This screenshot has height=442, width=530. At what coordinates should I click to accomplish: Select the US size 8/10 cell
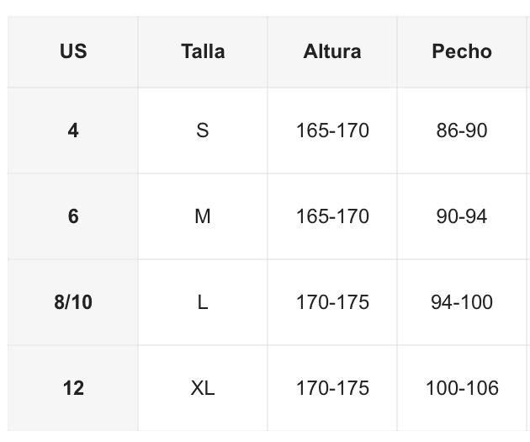(73, 302)
